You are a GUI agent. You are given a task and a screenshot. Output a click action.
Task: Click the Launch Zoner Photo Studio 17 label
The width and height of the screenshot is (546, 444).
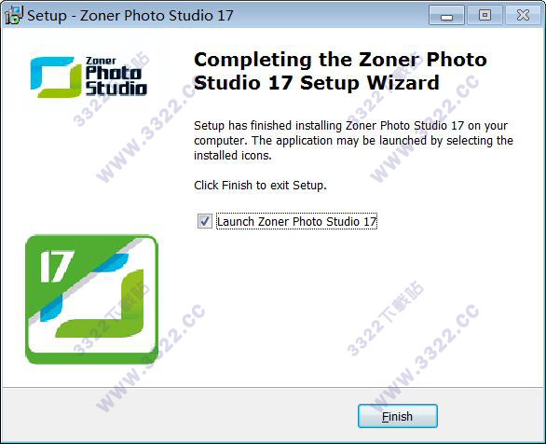296,221
